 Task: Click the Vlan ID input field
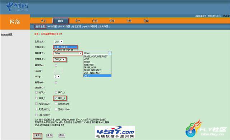pos(59,71)
